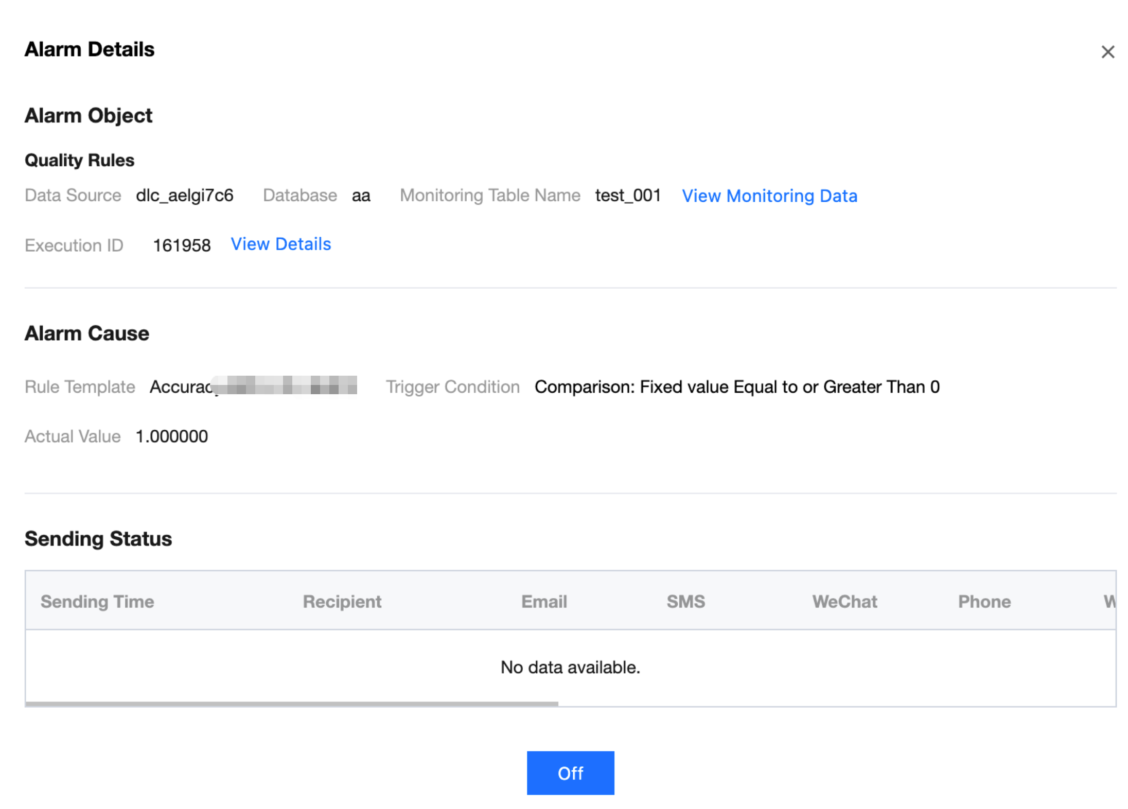The height and width of the screenshot is (809, 1128).
Task: Click the partially visible last column header
Action: tap(1109, 601)
